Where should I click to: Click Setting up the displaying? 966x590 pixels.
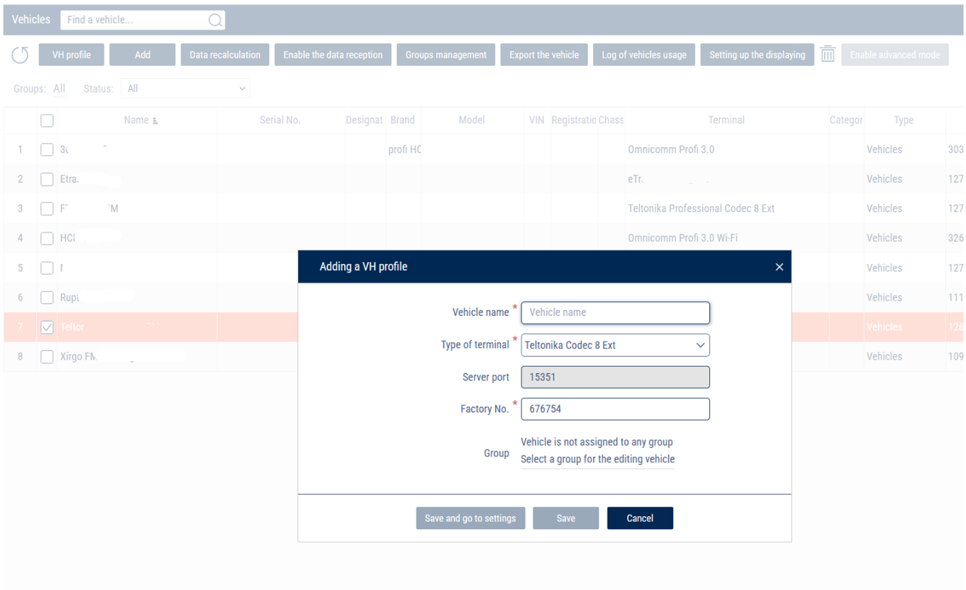pos(757,55)
